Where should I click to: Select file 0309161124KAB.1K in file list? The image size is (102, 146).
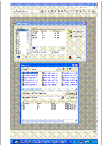point(30,85)
